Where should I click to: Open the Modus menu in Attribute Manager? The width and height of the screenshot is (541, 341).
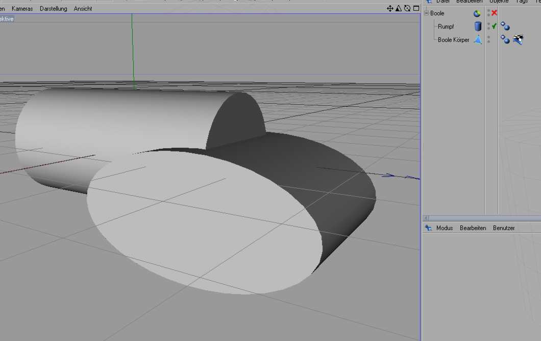click(444, 228)
